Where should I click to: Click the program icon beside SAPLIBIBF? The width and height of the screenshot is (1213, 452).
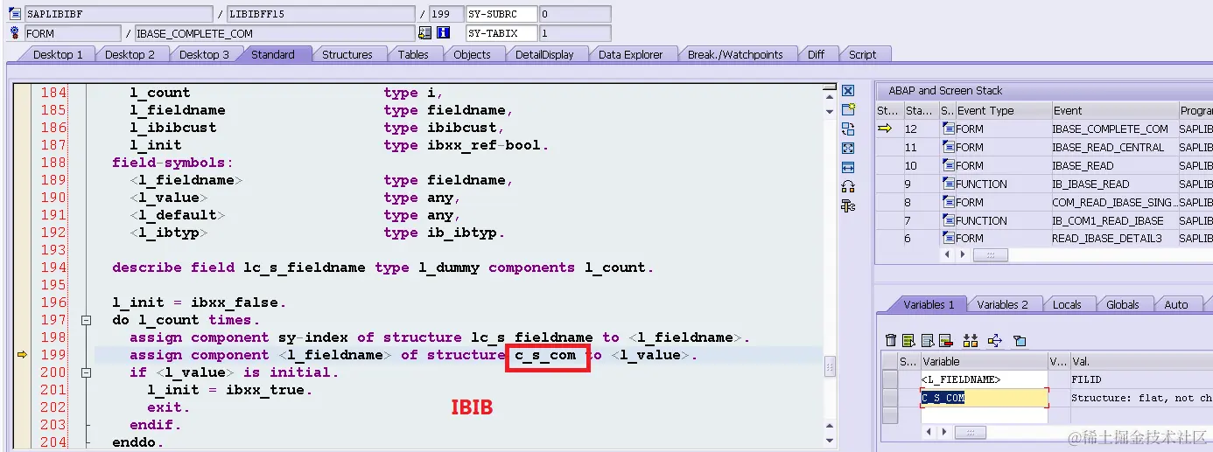(x=14, y=14)
